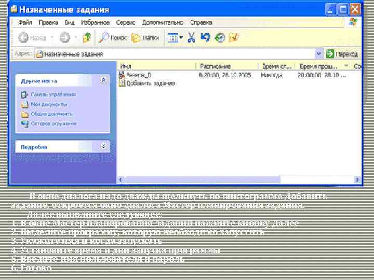
Task: Click the Добавить задание wizard icon
Action: (x=122, y=83)
